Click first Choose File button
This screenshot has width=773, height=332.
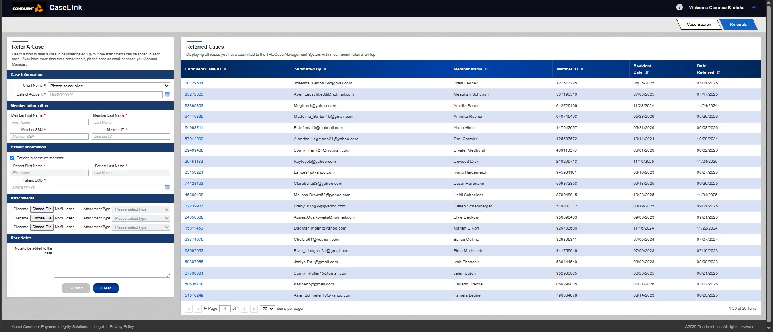(42, 209)
